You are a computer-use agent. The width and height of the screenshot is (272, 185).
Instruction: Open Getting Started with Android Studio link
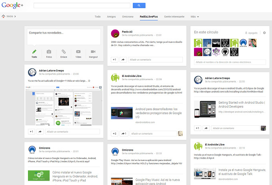click(x=242, y=105)
